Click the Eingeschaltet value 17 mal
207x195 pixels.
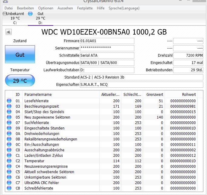(x=188, y=63)
